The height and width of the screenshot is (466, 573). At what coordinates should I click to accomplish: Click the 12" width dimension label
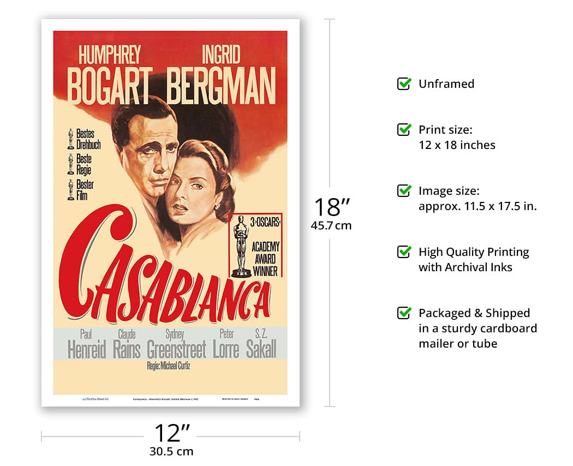[x=171, y=433]
